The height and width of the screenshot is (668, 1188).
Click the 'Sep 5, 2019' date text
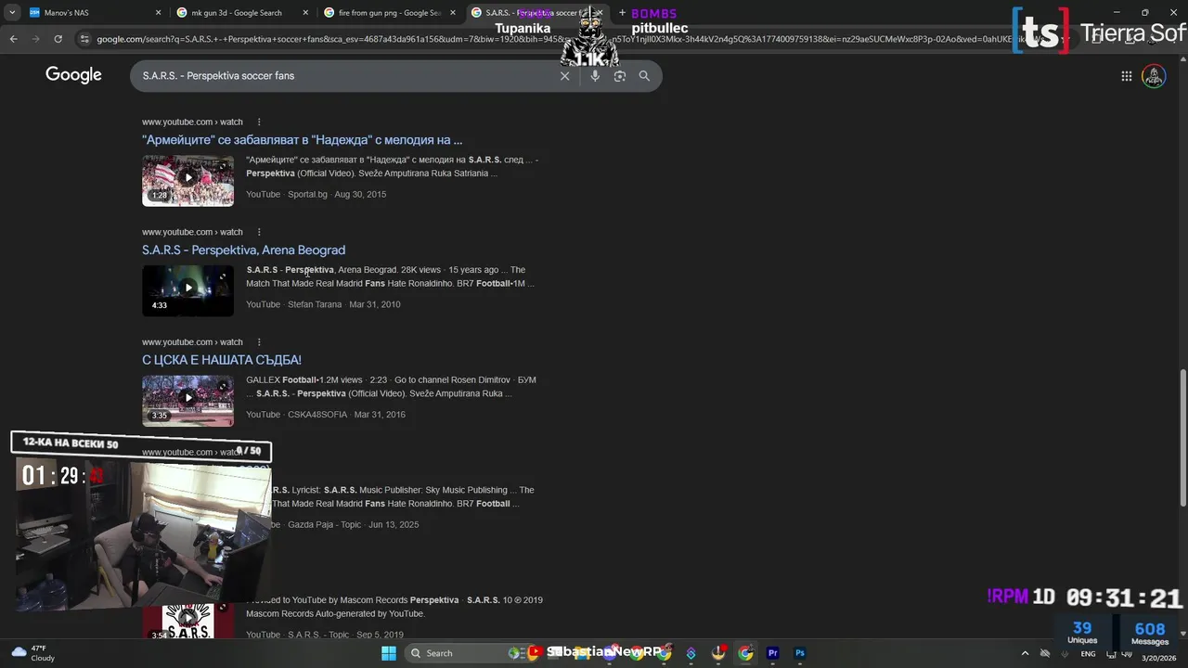[x=380, y=635]
